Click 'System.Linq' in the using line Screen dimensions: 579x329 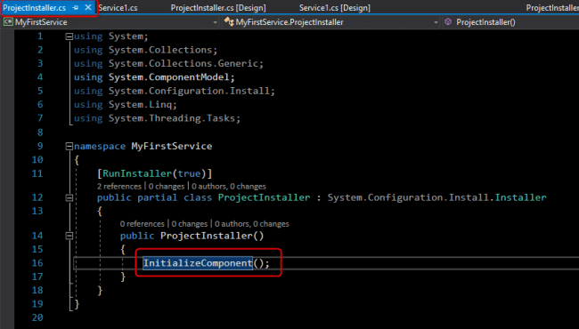[x=140, y=105]
